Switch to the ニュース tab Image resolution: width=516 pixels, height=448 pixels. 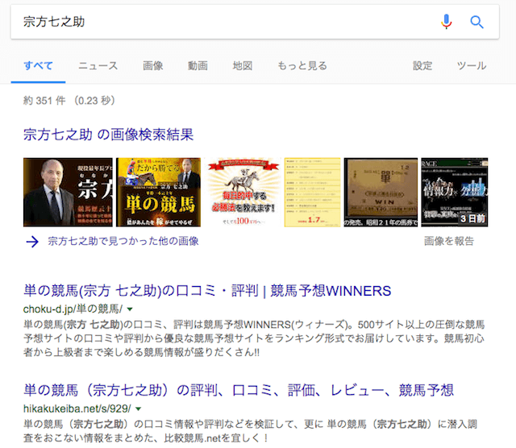click(98, 66)
